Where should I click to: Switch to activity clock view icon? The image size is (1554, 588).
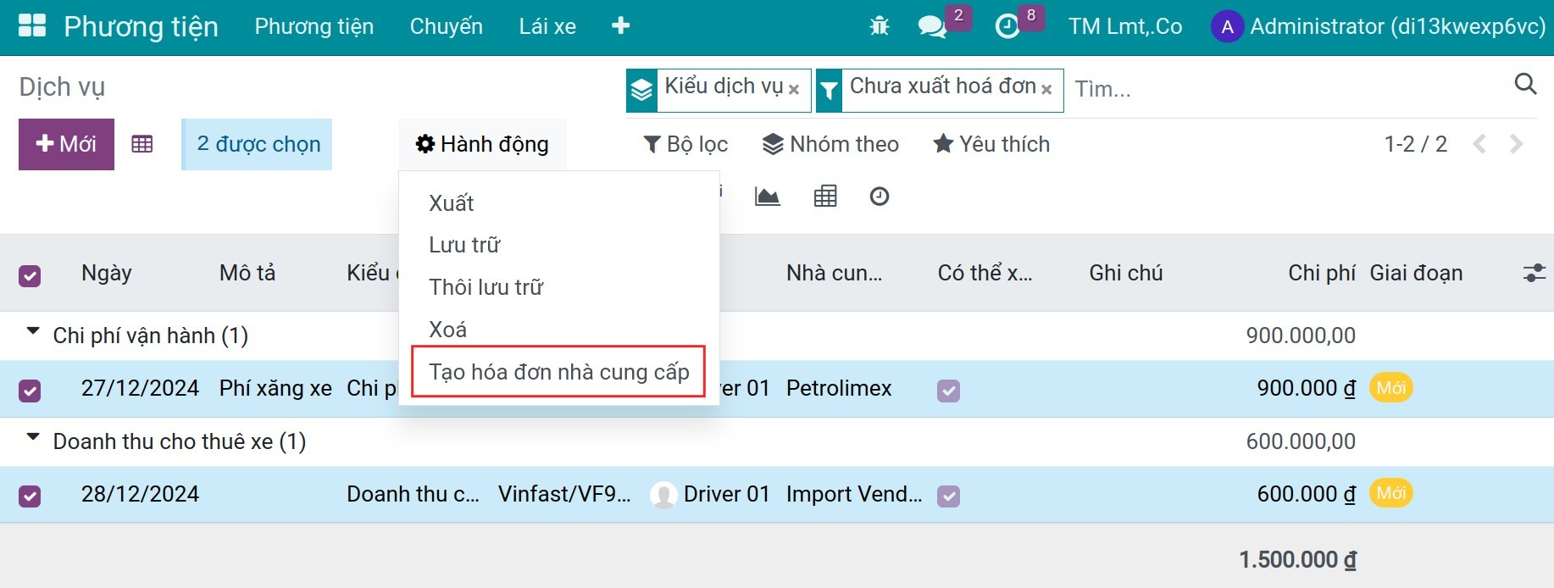pos(880,197)
